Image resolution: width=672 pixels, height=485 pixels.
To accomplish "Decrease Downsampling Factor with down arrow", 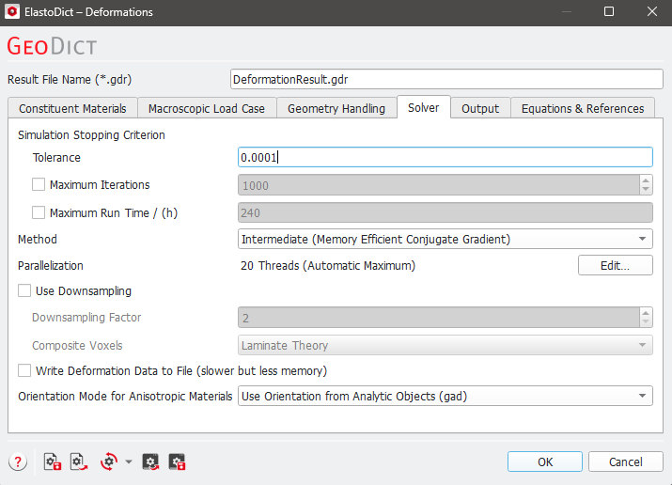I will pos(646,322).
